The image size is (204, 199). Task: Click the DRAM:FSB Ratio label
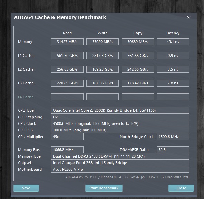(134, 150)
